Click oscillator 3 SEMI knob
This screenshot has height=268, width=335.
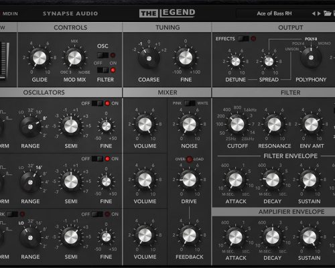(x=71, y=237)
